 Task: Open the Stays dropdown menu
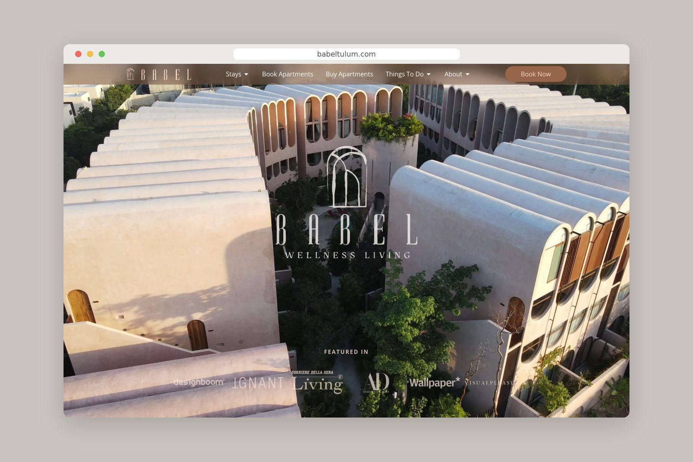tap(237, 74)
